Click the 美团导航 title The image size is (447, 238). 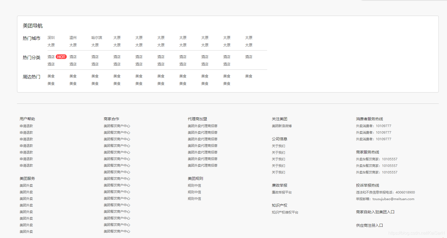(33, 26)
